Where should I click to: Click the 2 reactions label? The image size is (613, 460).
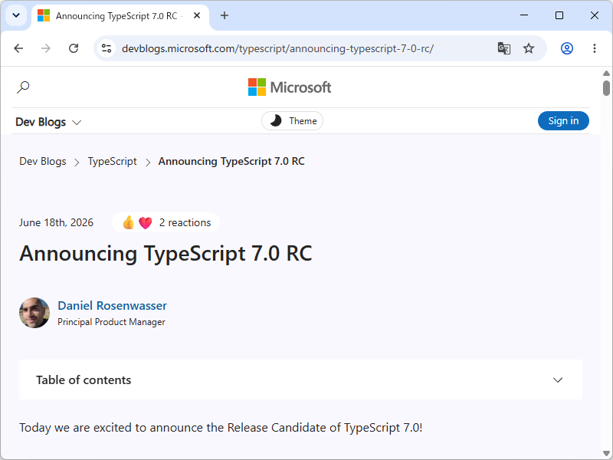click(x=185, y=222)
